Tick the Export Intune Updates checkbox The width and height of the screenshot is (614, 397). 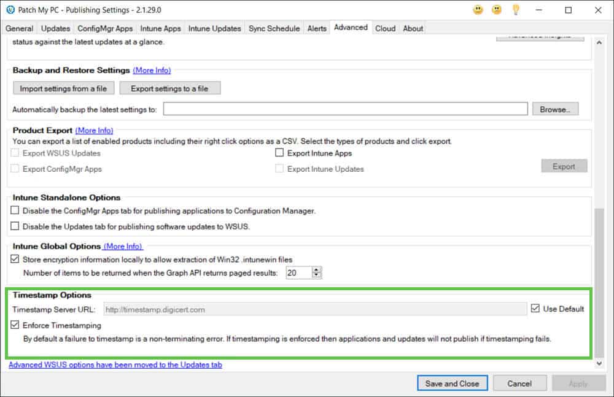pyautogui.click(x=279, y=169)
